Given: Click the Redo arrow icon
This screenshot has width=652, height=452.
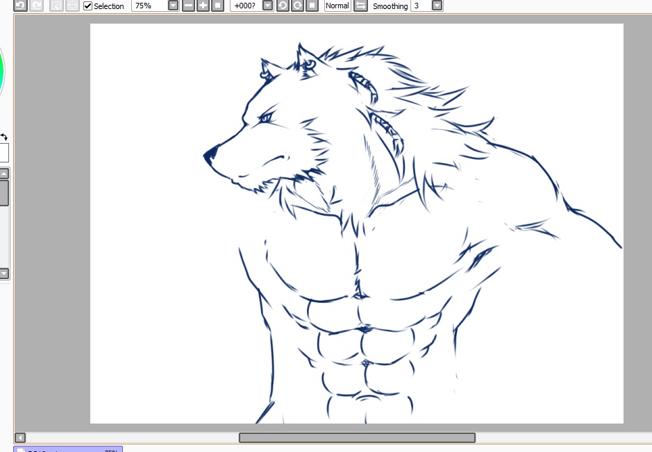Looking at the screenshot, I should (x=37, y=6).
